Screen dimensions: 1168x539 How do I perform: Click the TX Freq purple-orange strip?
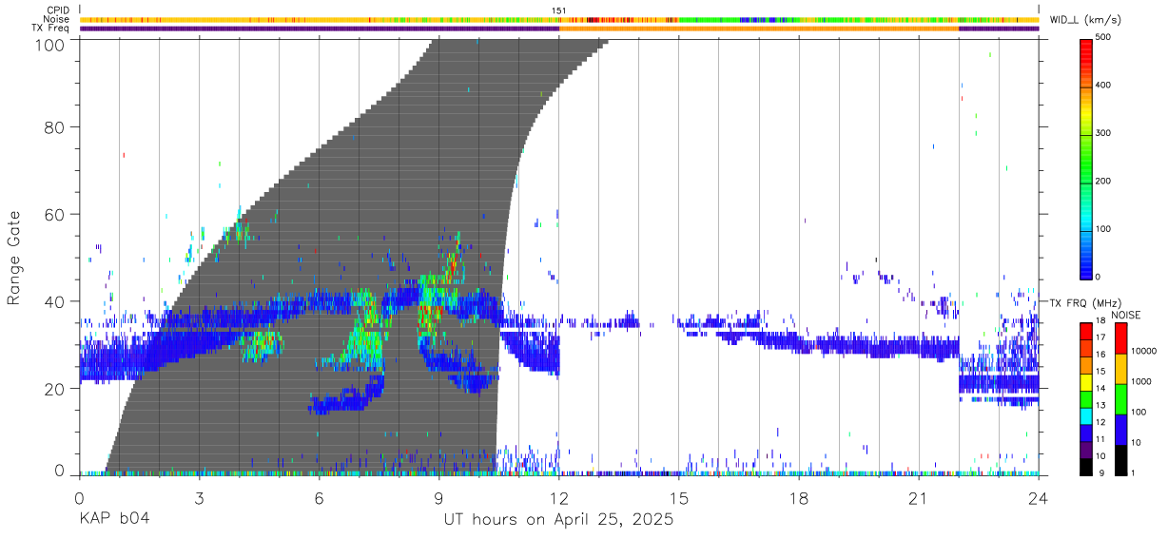click(x=559, y=29)
